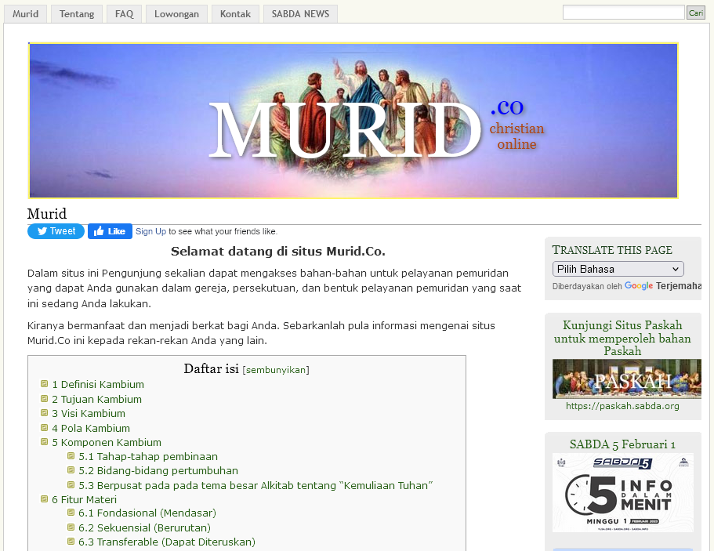Open the "4 Pola Kambium" contents link

coord(91,427)
